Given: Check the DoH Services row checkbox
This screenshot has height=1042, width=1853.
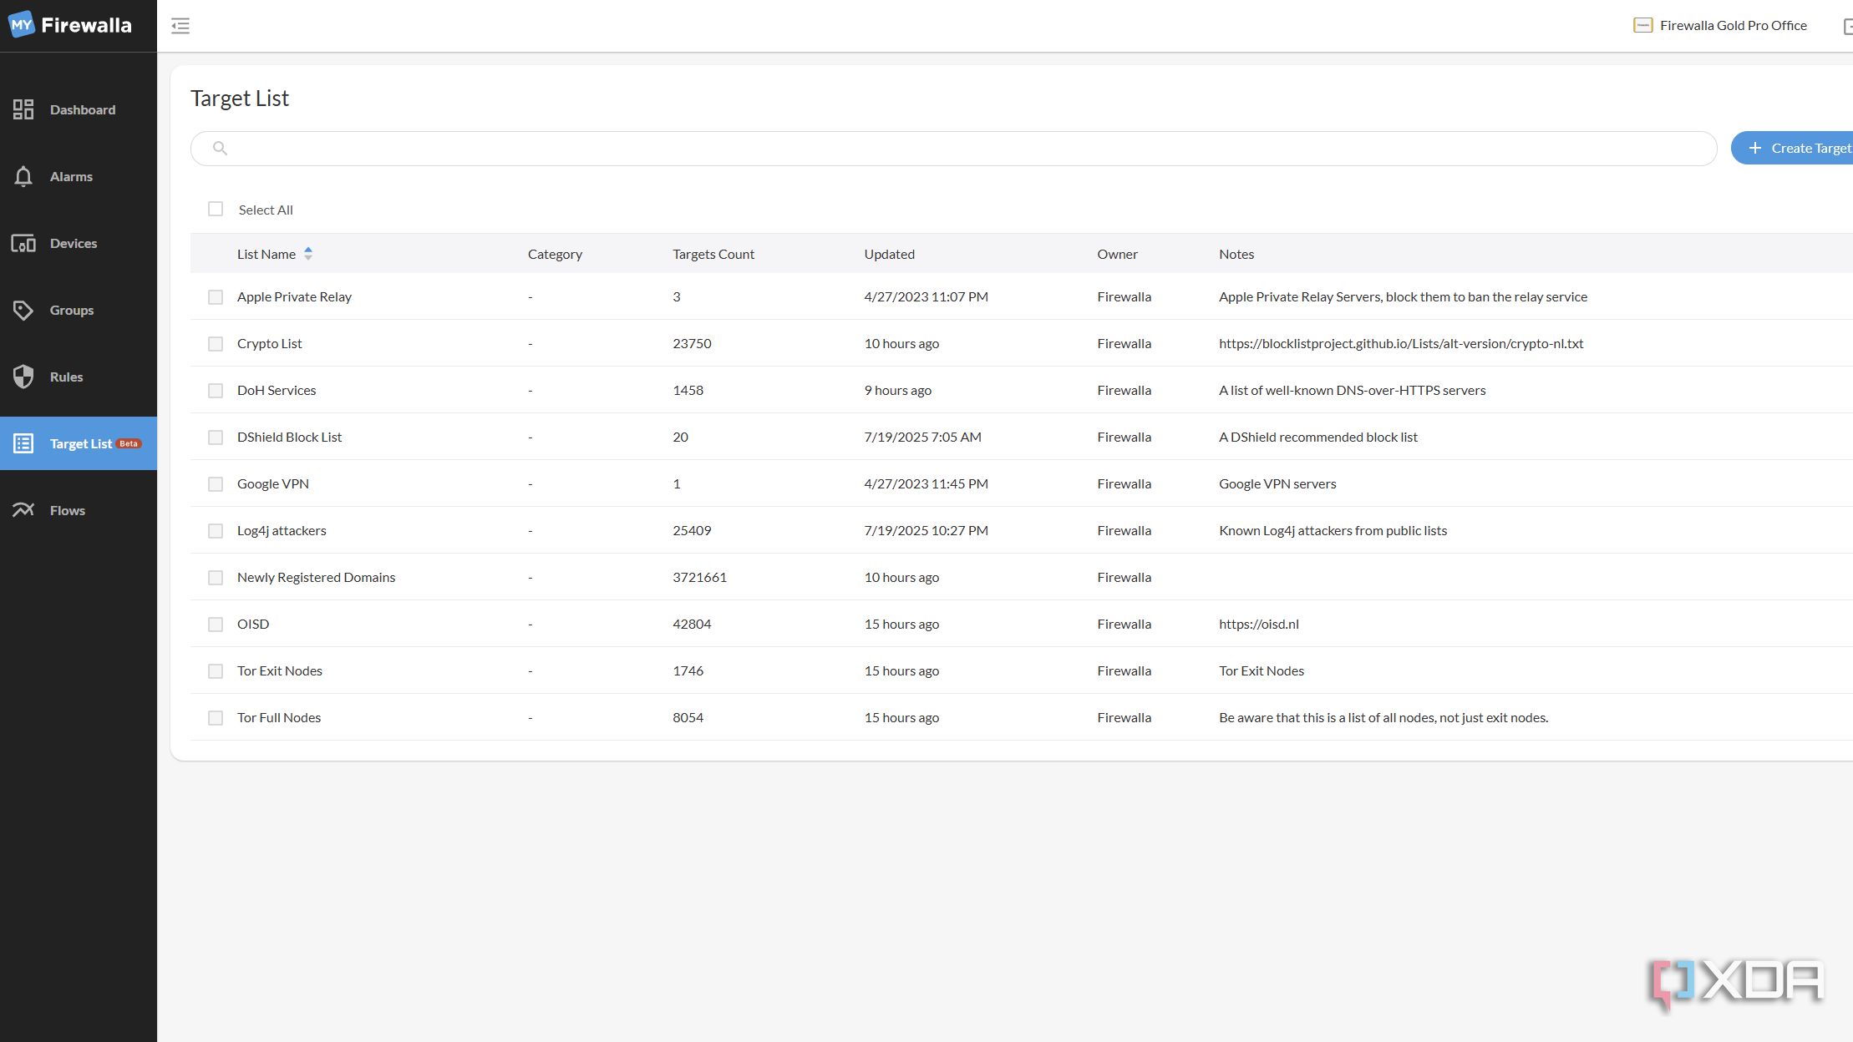Looking at the screenshot, I should pyautogui.click(x=216, y=391).
